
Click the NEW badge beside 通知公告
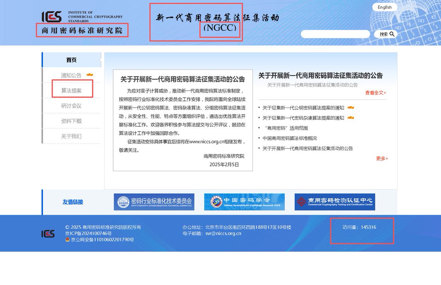click(x=90, y=75)
